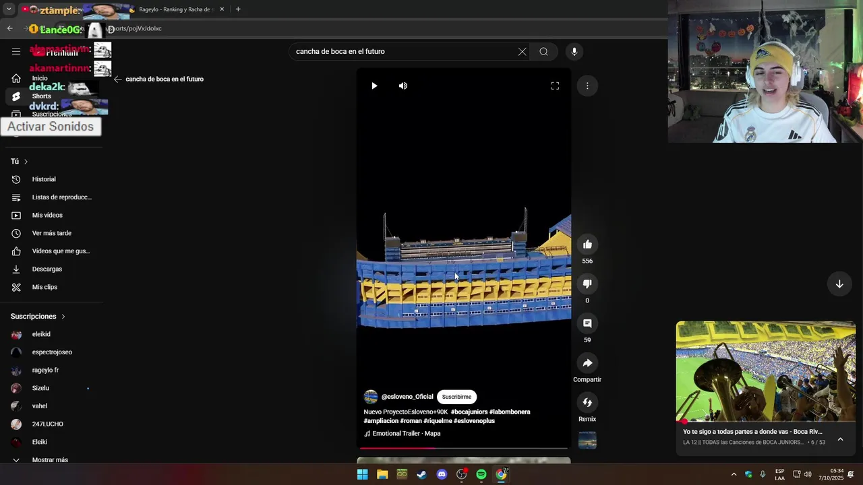The height and width of the screenshot is (485, 863).
Task: Open Videos que me gustan
Action: click(x=51, y=251)
